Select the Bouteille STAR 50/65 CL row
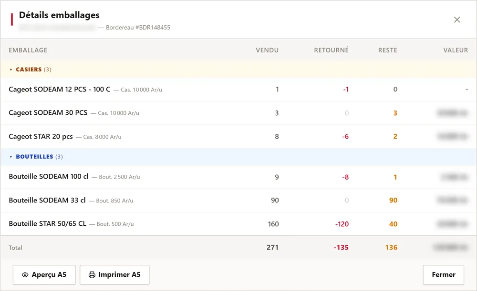 click(238, 224)
